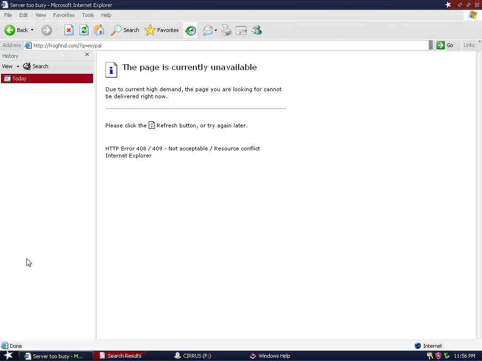Click the 'The page is currently unavailable' heading
Screen dimensions: 482x361
(x=189, y=67)
